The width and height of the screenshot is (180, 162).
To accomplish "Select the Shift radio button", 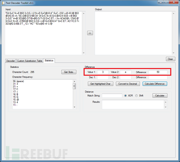I will click(x=136, y=95).
